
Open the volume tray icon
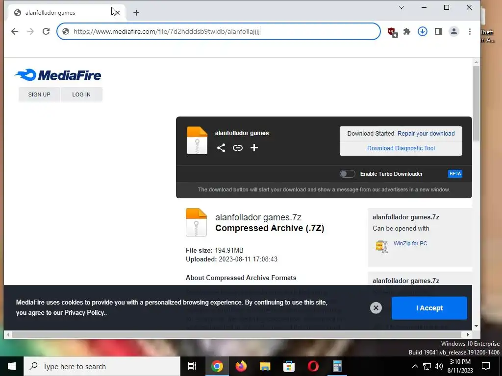[439, 366]
